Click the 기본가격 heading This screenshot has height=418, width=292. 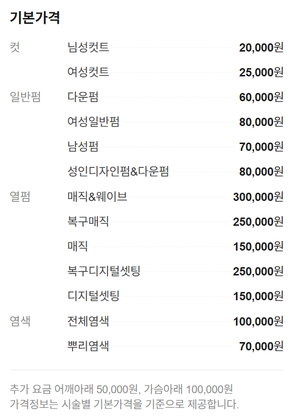(35, 18)
